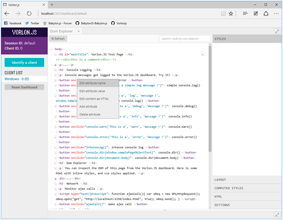Open the Twitter bookmark

(x=32, y=23)
